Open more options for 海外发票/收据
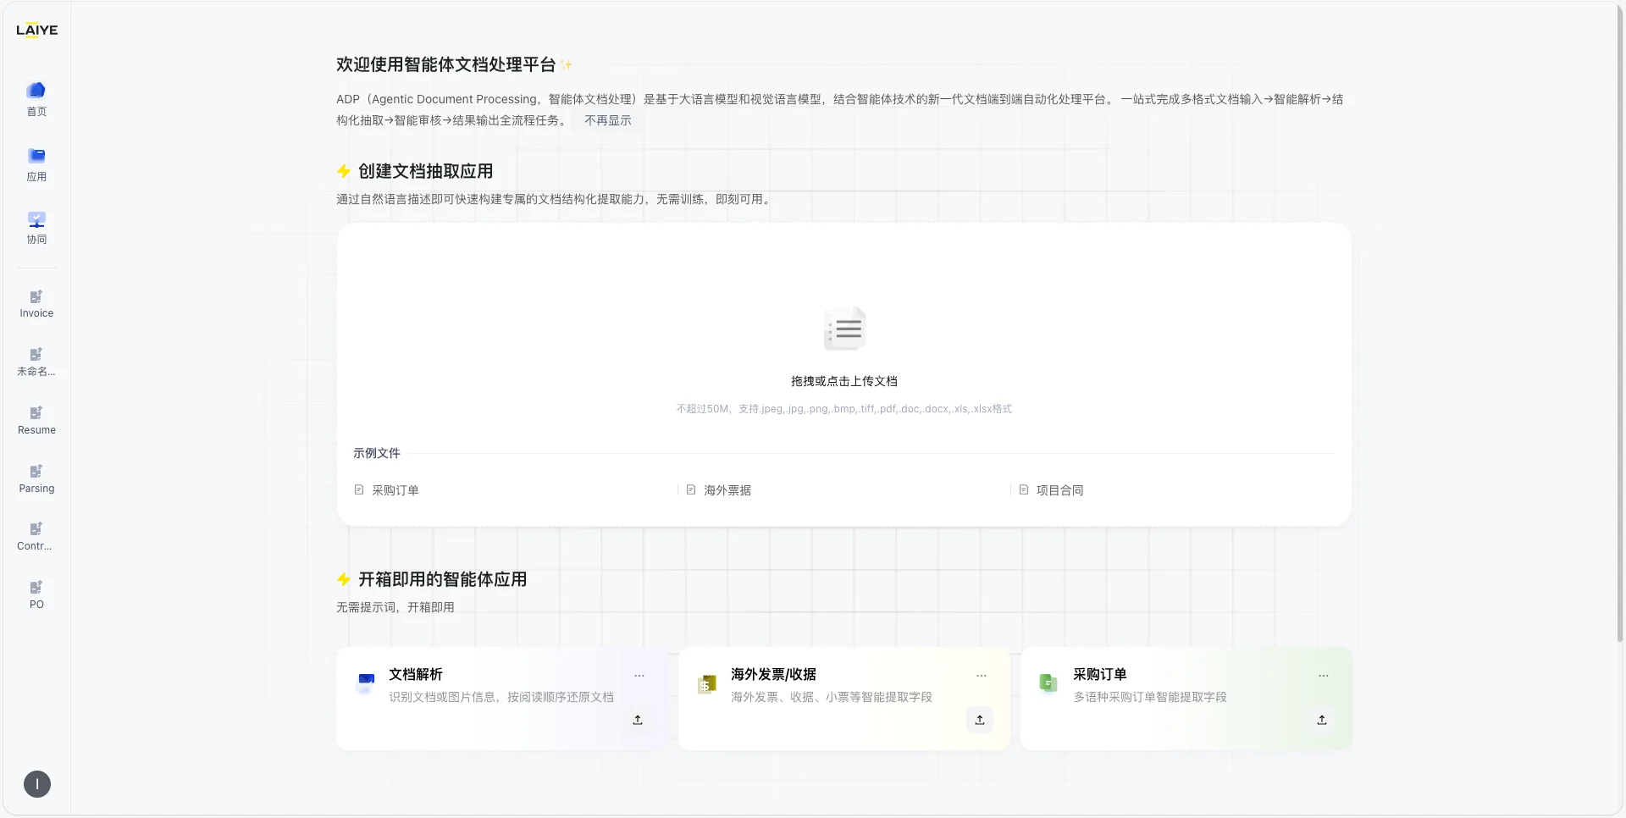This screenshot has width=1626, height=818. tap(982, 676)
